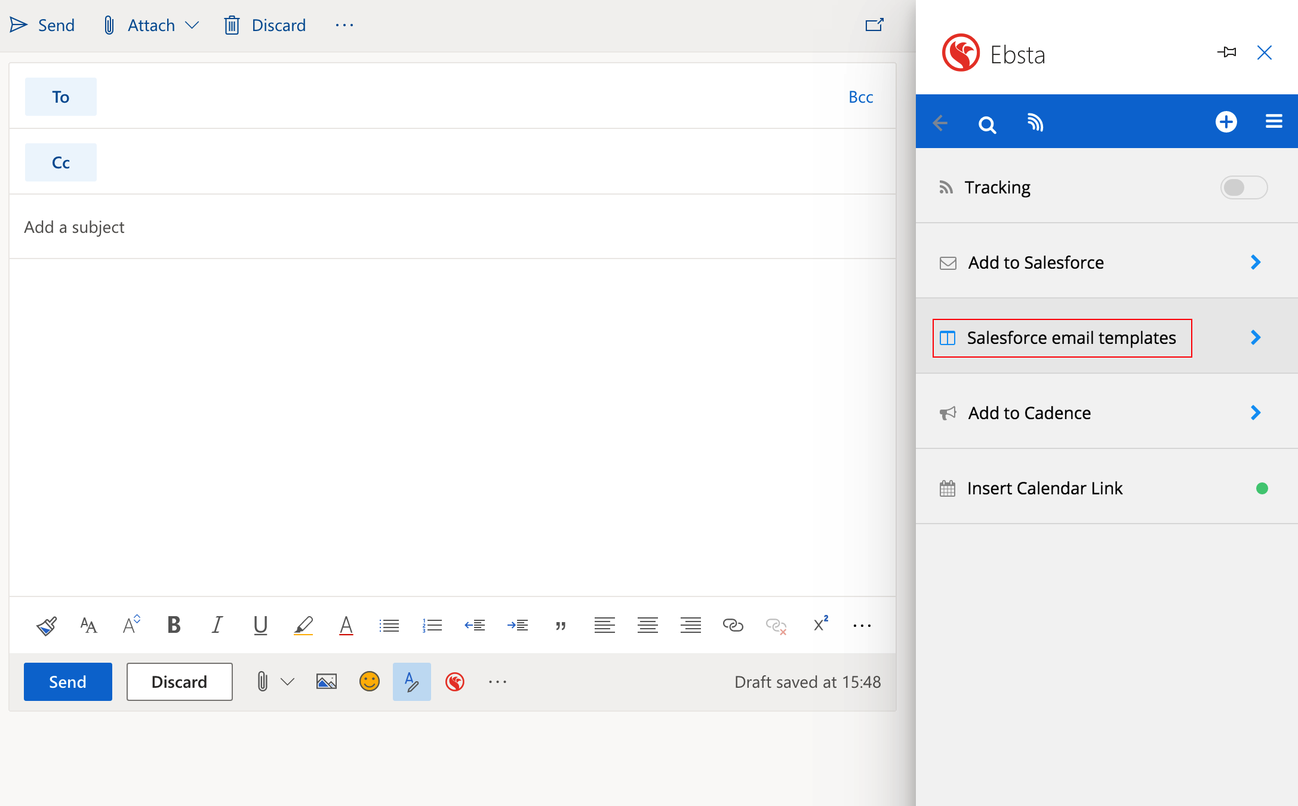Screen dimensions: 1298x806
Task: Open the bottom attachment dropdown arrow
Action: pyautogui.click(x=287, y=681)
